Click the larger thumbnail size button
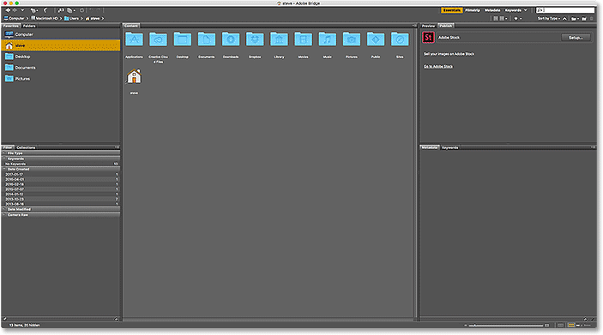The image size is (603, 335). [x=546, y=326]
